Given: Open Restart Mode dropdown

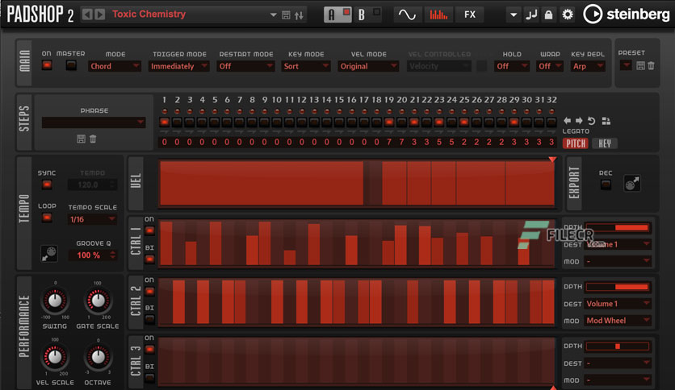Looking at the screenshot, I should (x=245, y=66).
